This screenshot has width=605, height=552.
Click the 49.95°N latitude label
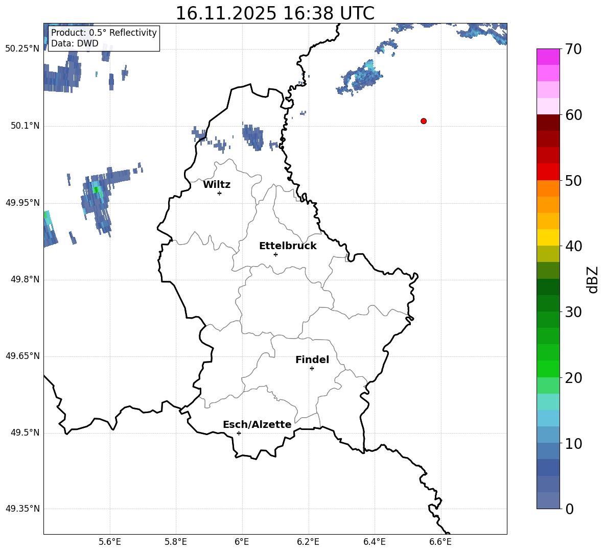[x=22, y=202]
